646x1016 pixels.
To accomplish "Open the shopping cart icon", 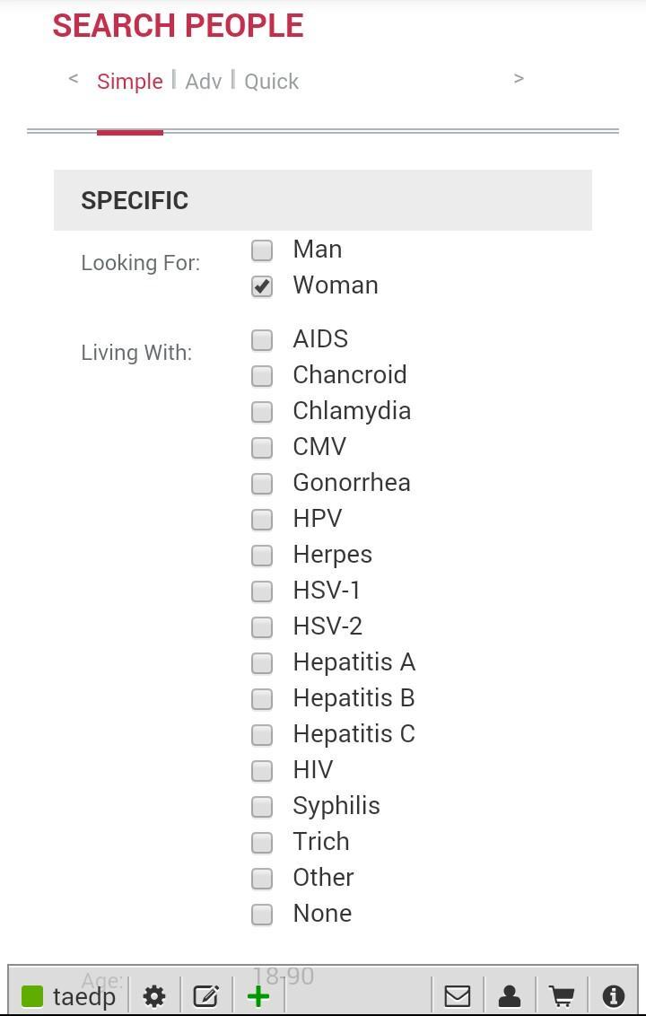I will coord(562,996).
